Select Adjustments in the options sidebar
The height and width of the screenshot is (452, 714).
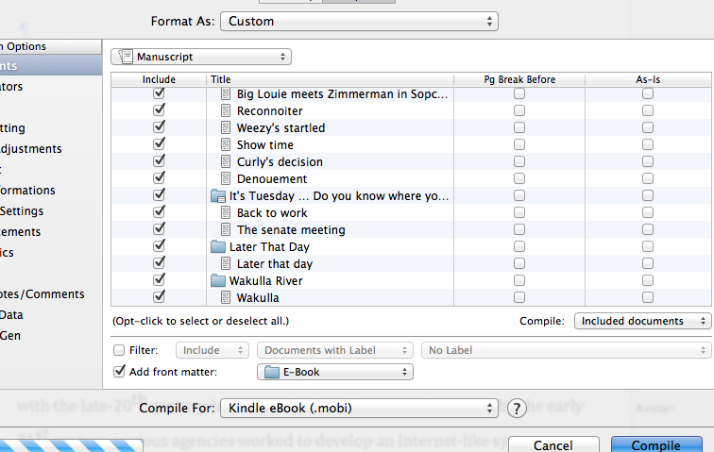pyautogui.click(x=30, y=149)
